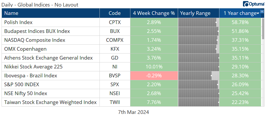Viewport: 266px width, 116px height.
Task: Click the Taiwan 22.23% yearly change cell
Action: [x=240, y=102]
